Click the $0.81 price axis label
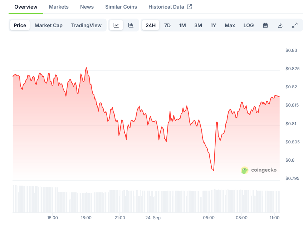This screenshot has height=226, width=303. click(291, 124)
